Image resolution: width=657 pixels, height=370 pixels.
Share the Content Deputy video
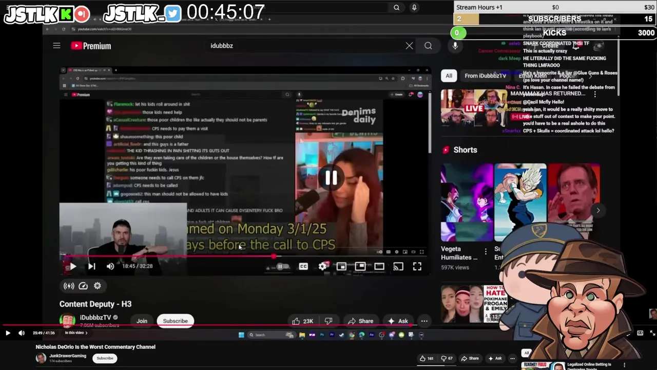point(360,321)
